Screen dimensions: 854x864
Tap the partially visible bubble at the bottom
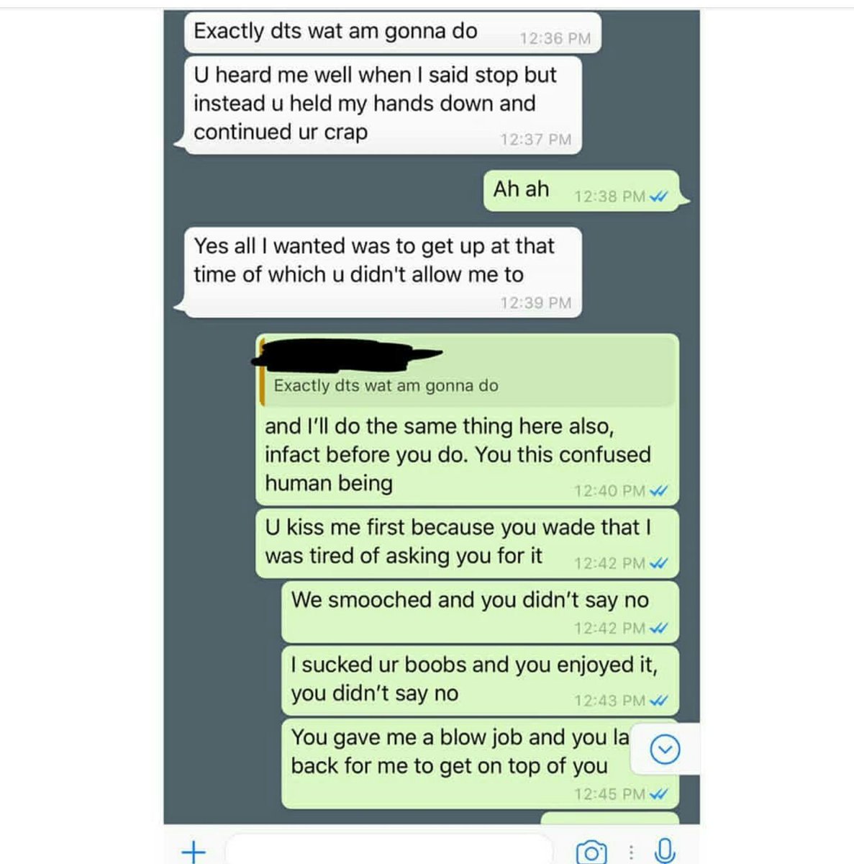click(609, 819)
